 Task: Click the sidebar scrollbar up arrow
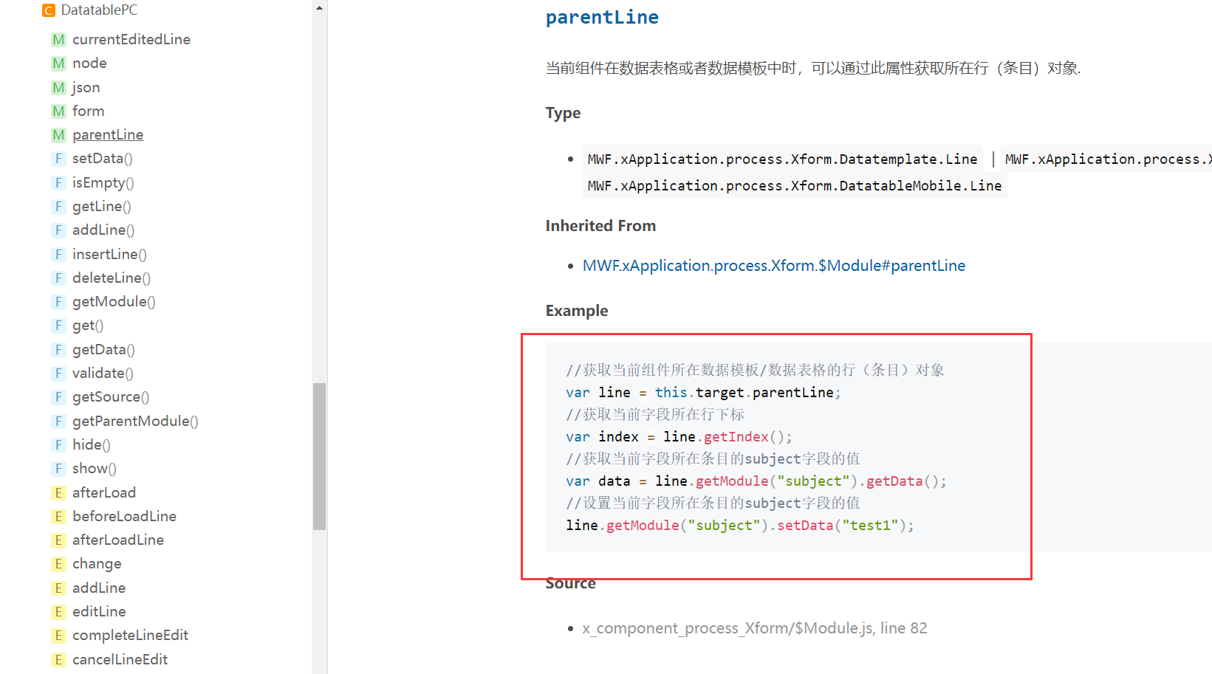pyautogui.click(x=319, y=8)
